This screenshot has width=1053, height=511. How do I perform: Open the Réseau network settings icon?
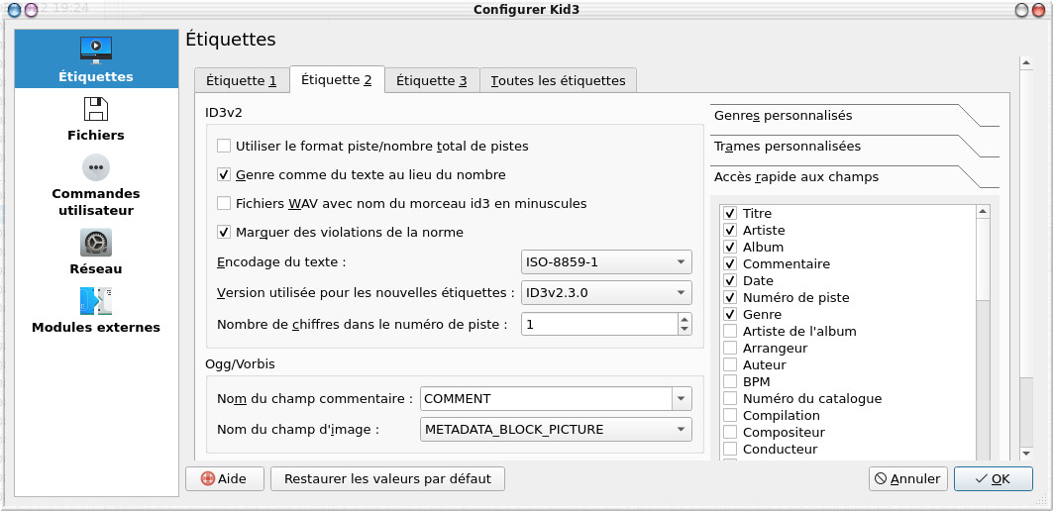(x=95, y=243)
